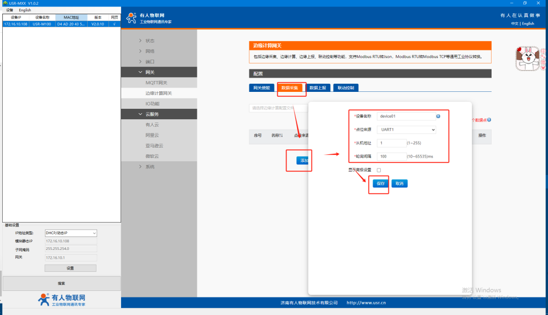Switch to the 联动控制 tab
The height and width of the screenshot is (315, 548).
pyautogui.click(x=345, y=87)
